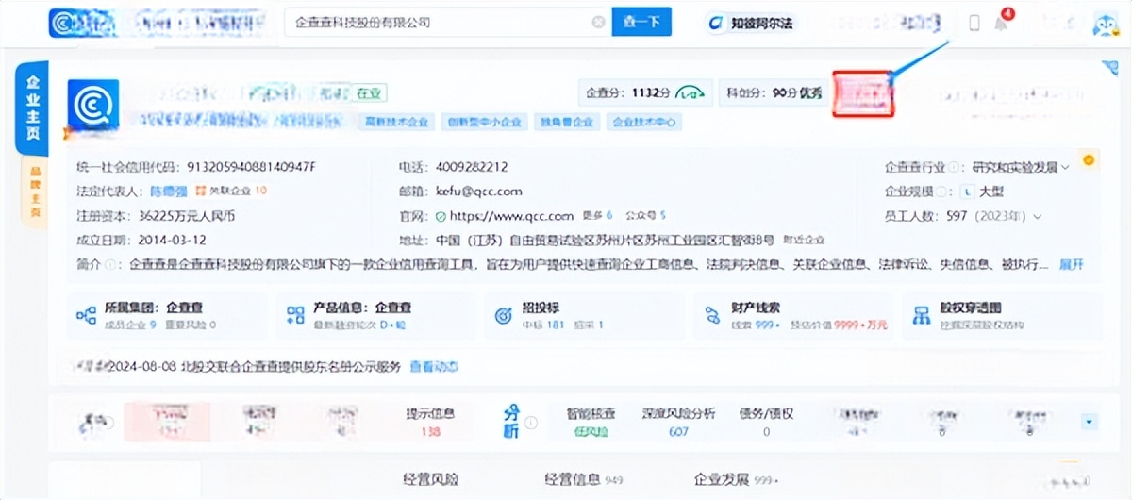
Task: Open the 产品信息 企查查 card
Action: point(377,316)
